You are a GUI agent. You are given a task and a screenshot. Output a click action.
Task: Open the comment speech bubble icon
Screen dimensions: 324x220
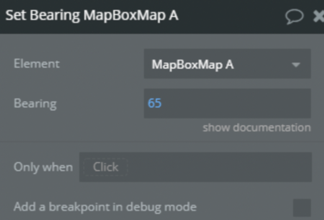pos(295,16)
